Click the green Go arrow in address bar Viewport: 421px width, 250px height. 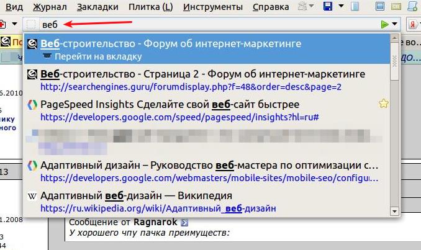[384, 24]
